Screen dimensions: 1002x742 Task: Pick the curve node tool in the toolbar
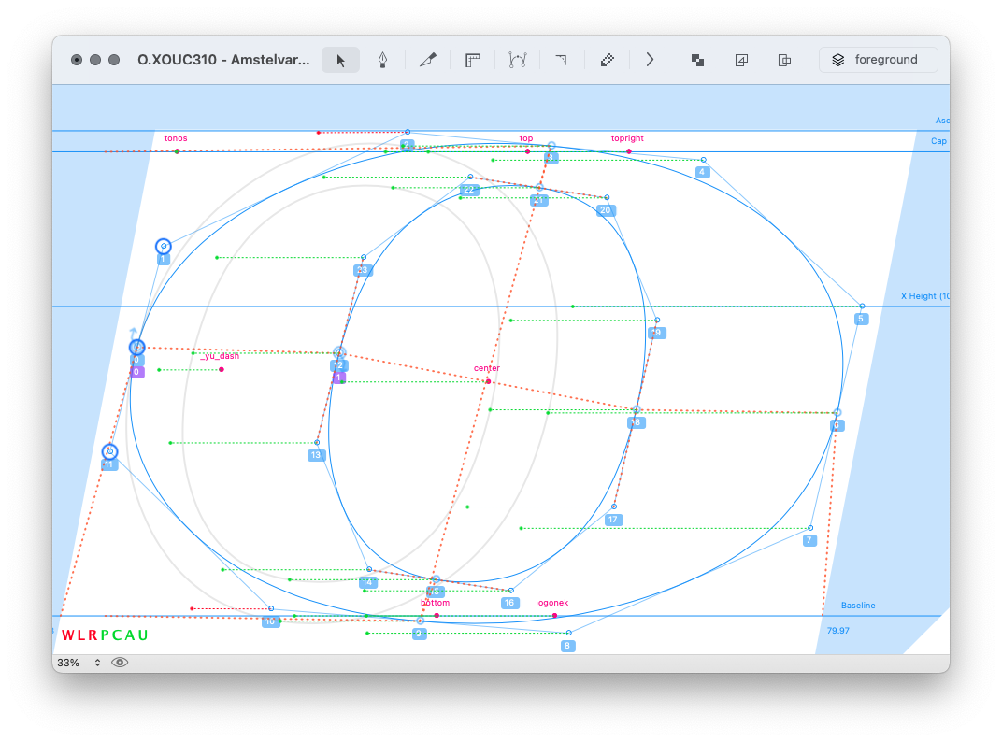tap(517, 60)
